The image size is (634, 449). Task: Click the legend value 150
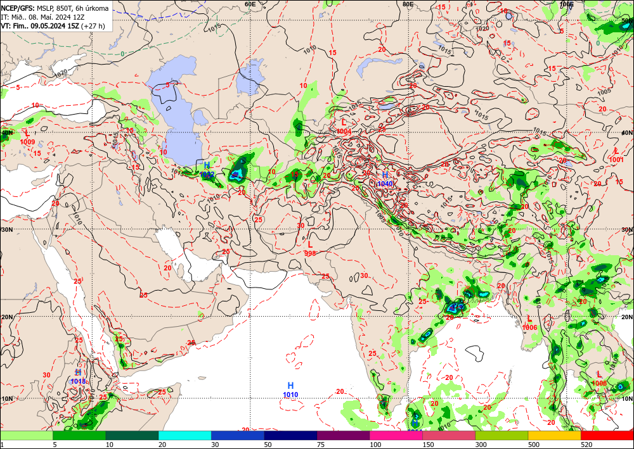[428, 445]
